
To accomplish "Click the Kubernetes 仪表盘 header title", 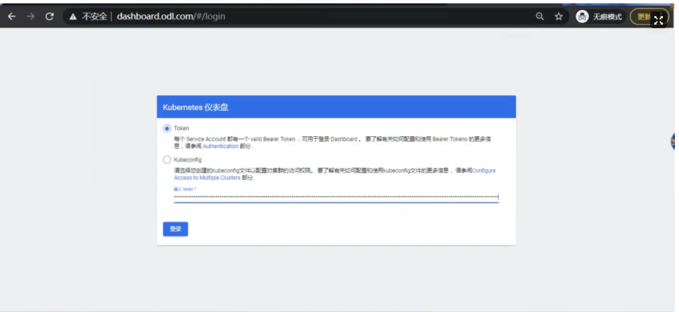I will pyautogui.click(x=195, y=107).
